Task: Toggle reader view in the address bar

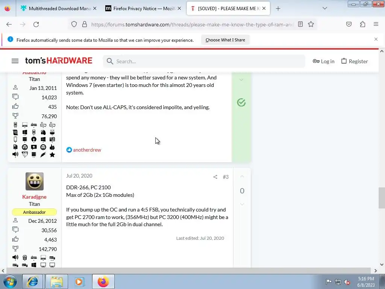Action: click(x=300, y=24)
